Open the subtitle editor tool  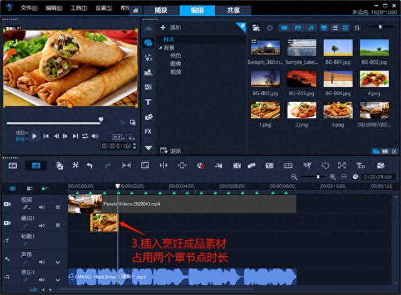pos(269,165)
